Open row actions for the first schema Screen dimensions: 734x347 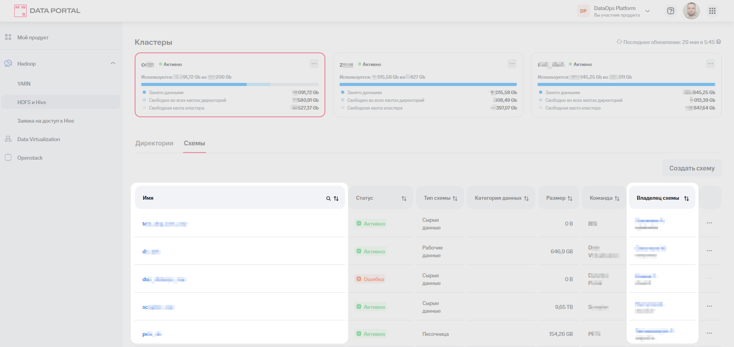click(x=709, y=223)
